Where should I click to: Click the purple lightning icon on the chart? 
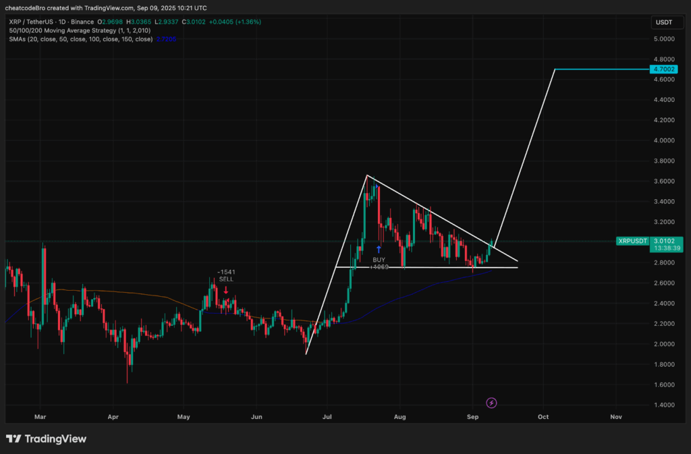click(x=491, y=403)
